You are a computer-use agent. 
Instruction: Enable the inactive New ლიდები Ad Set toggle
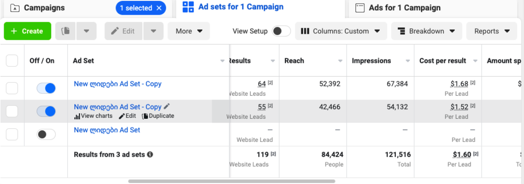pyautogui.click(x=46, y=135)
